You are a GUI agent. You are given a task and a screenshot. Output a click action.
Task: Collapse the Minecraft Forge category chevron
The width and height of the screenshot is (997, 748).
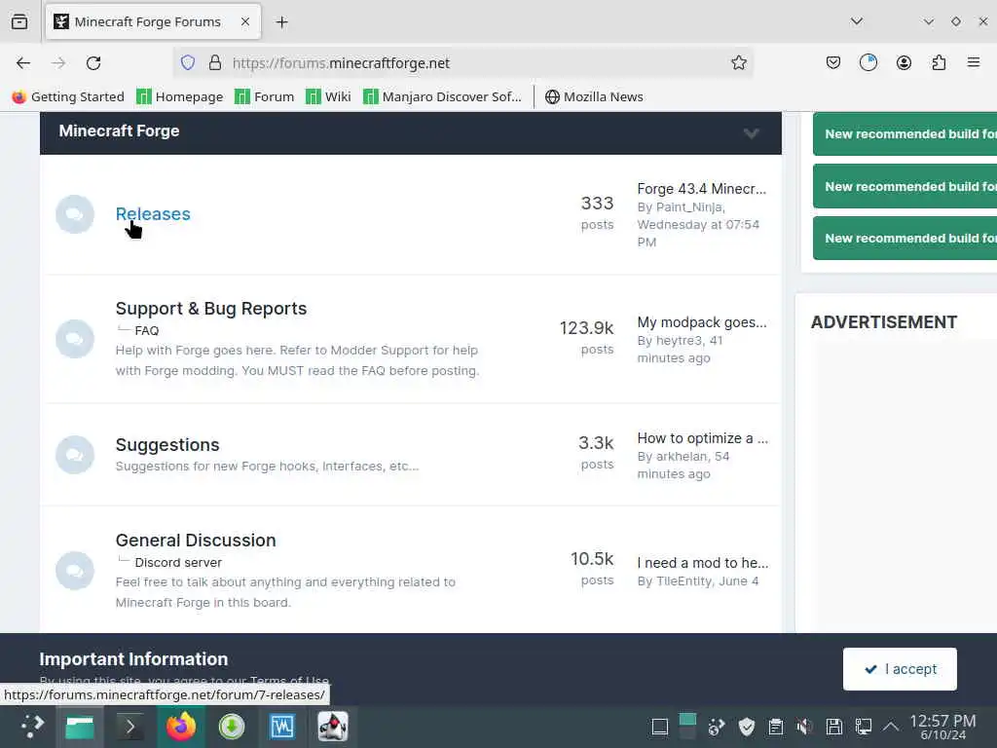point(751,133)
